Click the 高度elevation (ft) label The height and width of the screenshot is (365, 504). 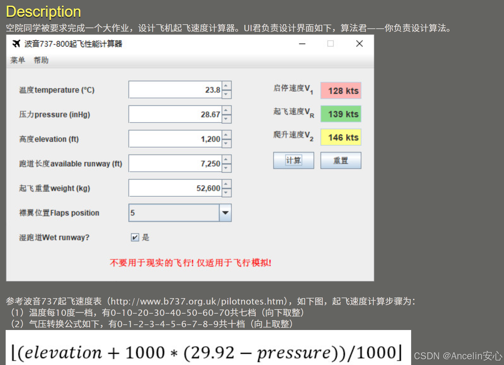(x=49, y=139)
